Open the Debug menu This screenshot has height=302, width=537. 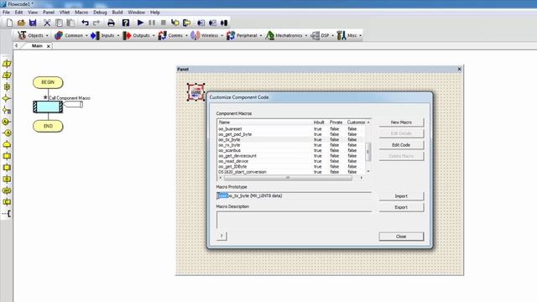pyautogui.click(x=100, y=13)
